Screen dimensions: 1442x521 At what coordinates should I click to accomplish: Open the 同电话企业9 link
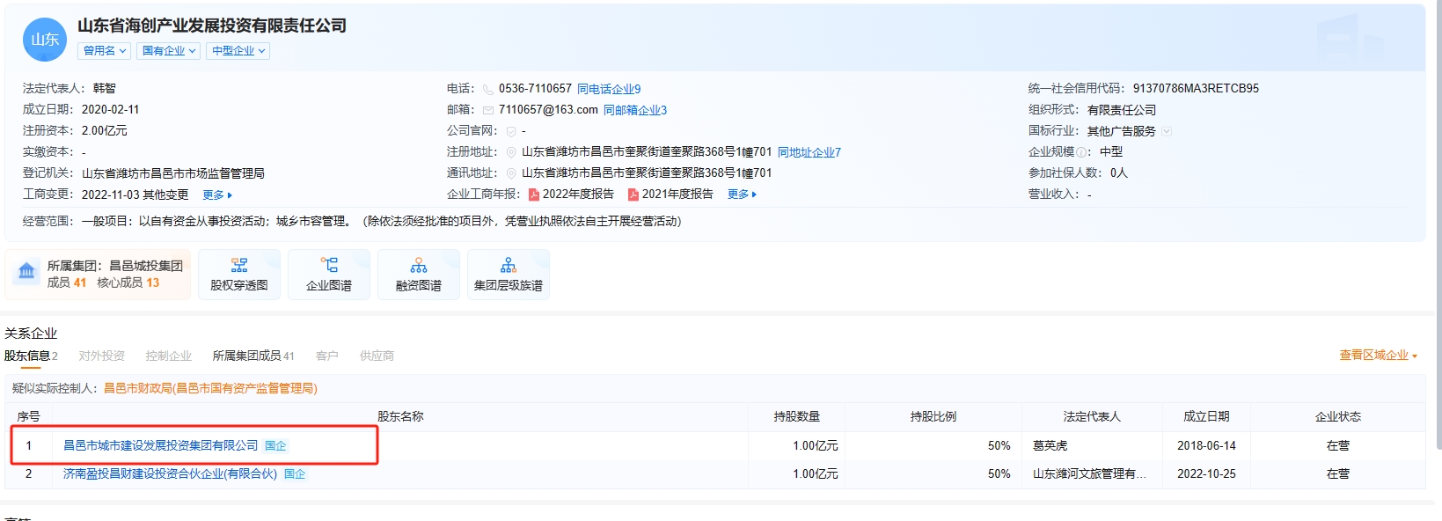pos(609,89)
